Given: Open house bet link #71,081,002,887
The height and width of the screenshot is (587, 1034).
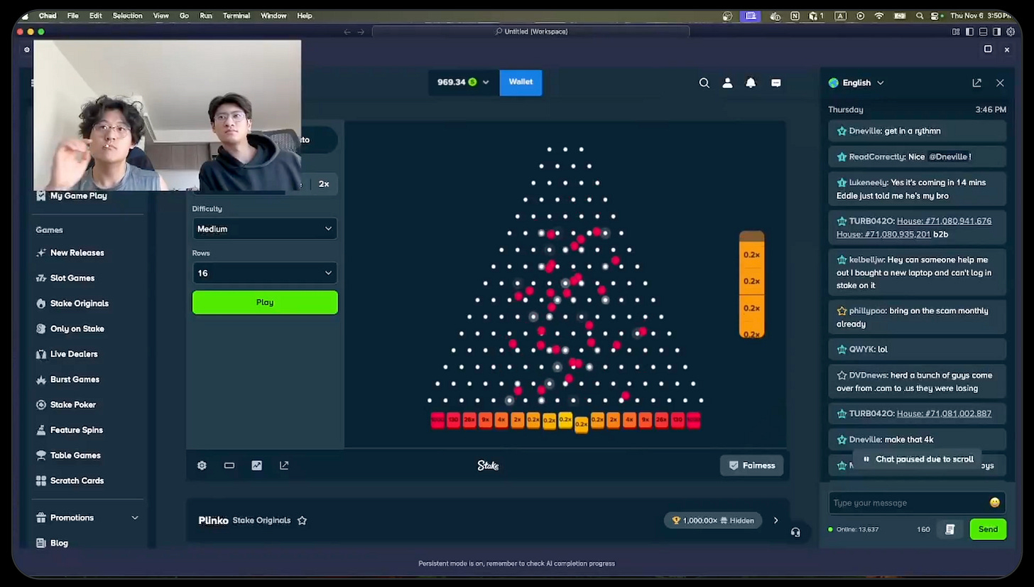Looking at the screenshot, I should [944, 414].
